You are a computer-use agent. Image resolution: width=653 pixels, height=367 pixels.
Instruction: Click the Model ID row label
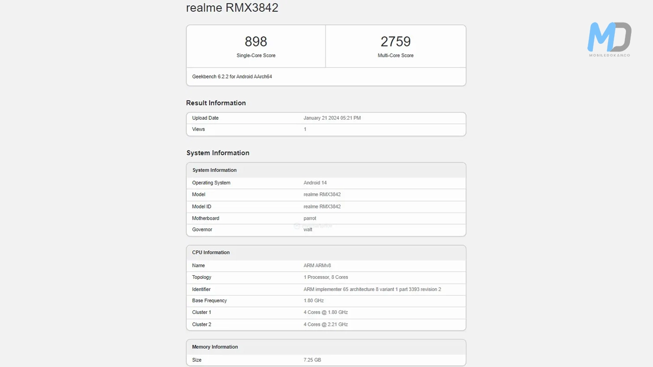[x=202, y=206]
